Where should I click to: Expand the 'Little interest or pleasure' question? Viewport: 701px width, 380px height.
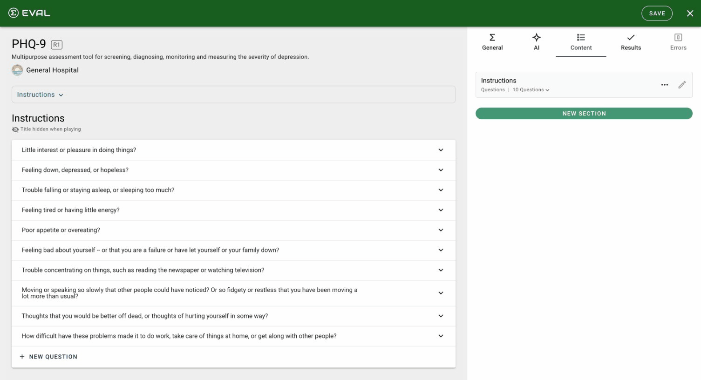tap(440, 149)
